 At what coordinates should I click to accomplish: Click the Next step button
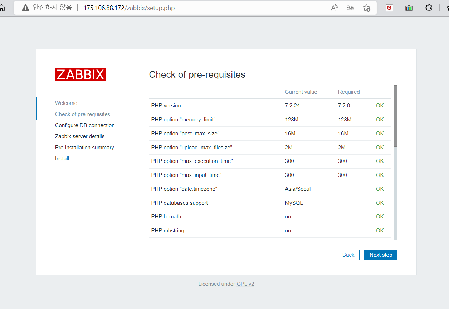click(x=381, y=255)
